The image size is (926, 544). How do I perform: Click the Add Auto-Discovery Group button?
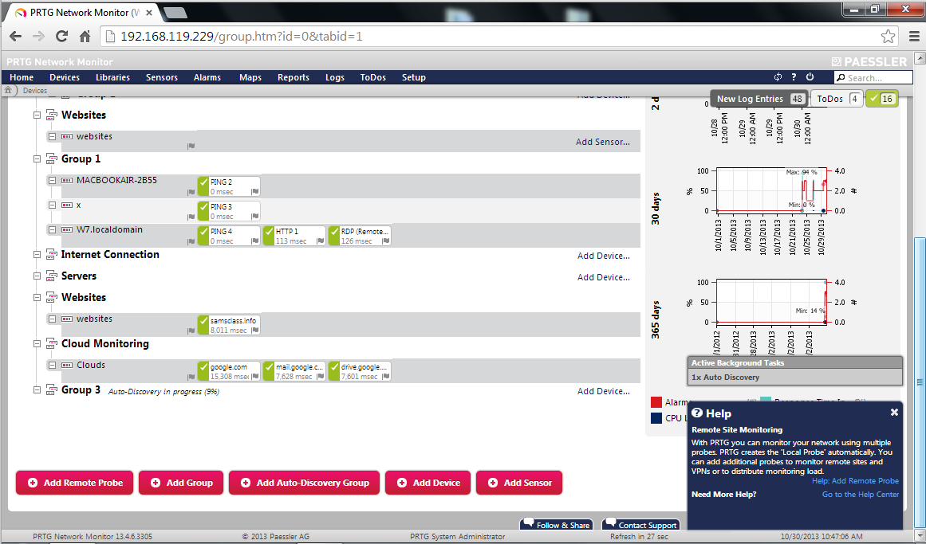tap(304, 483)
